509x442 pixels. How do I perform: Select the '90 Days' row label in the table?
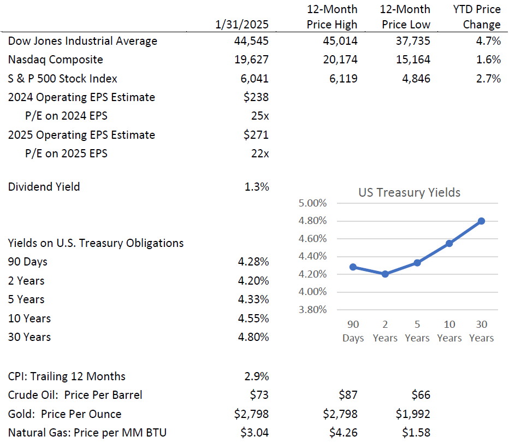click(x=28, y=262)
